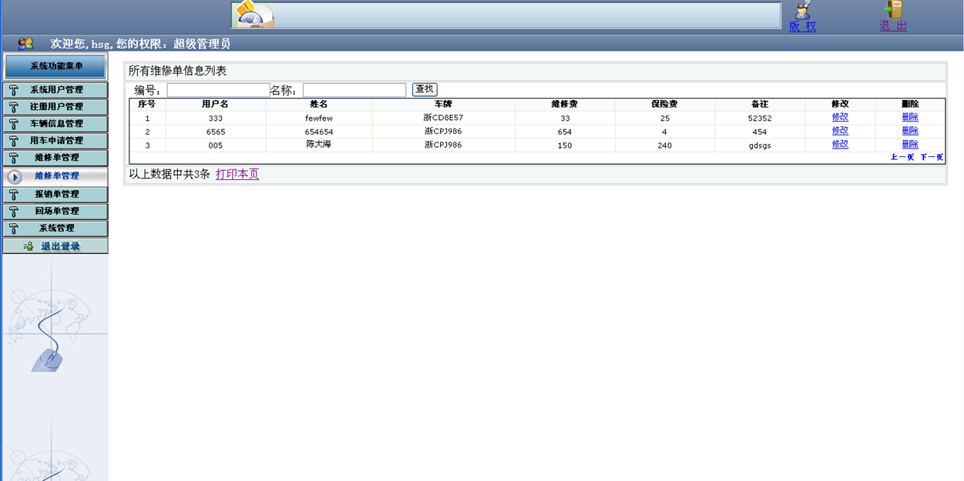Viewport: 964px width, 481px height.
Task: Click the username cell 005
Action: coord(216,145)
